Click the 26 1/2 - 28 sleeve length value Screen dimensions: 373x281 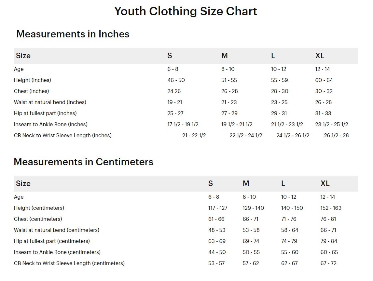click(x=336, y=136)
